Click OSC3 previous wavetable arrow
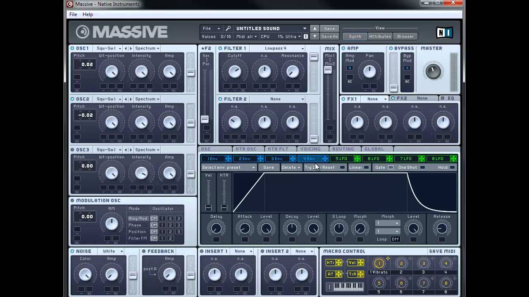 click(x=126, y=150)
